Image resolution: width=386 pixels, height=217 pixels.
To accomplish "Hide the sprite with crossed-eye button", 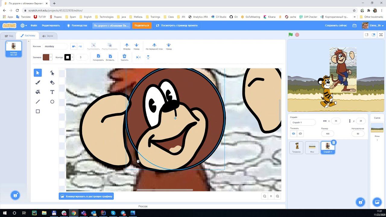I will coord(300,134).
